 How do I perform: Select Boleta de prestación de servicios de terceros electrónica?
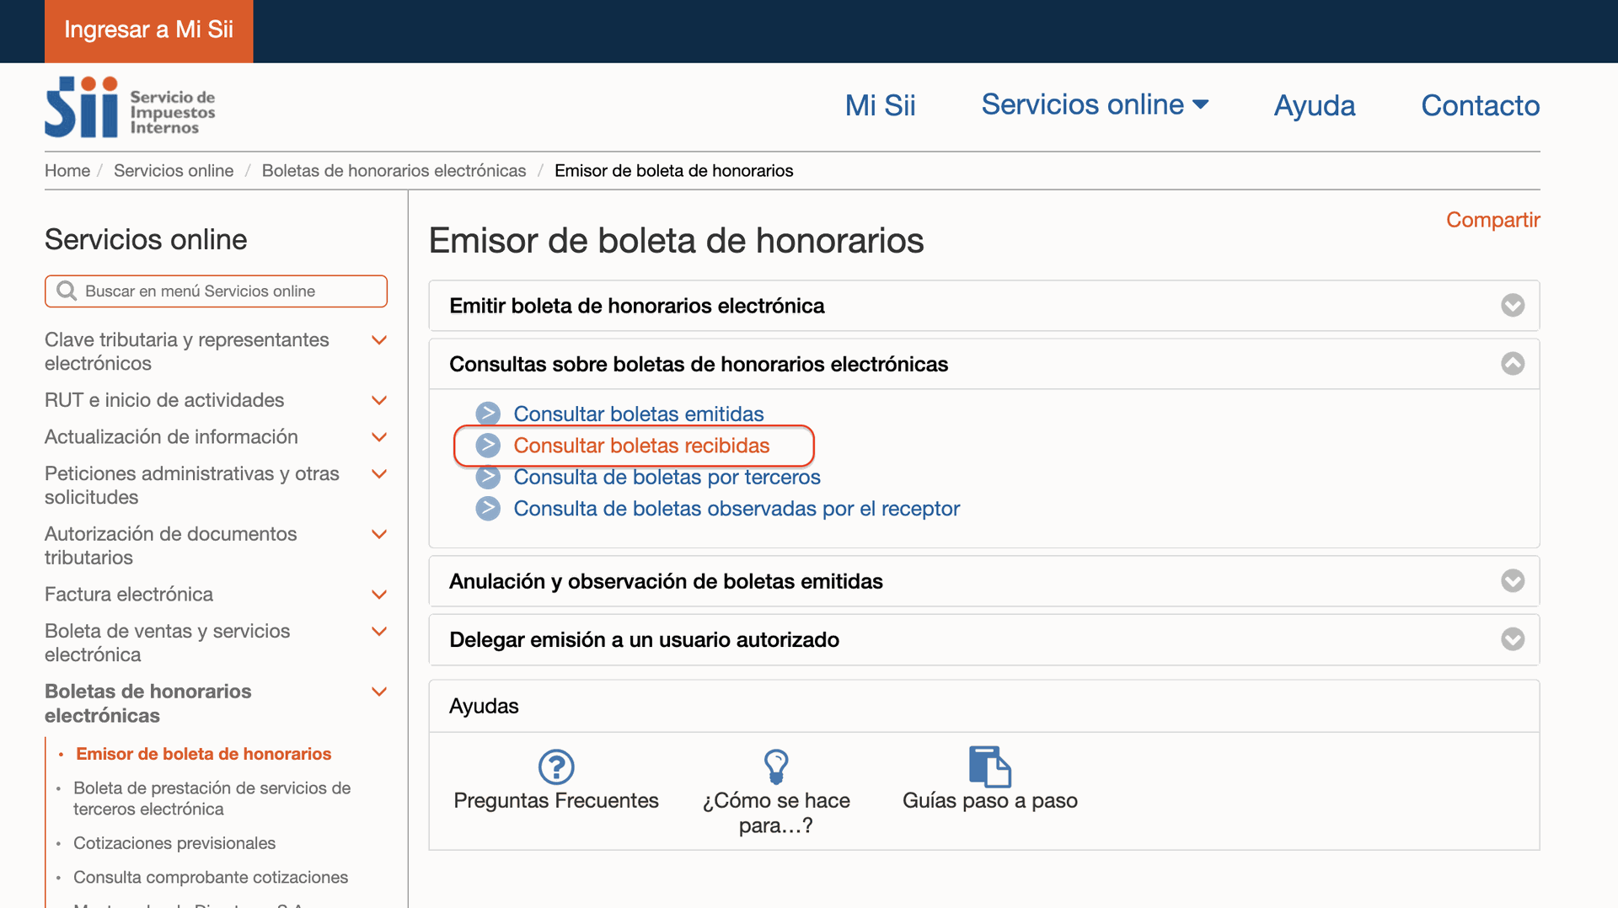pyautogui.click(x=212, y=799)
